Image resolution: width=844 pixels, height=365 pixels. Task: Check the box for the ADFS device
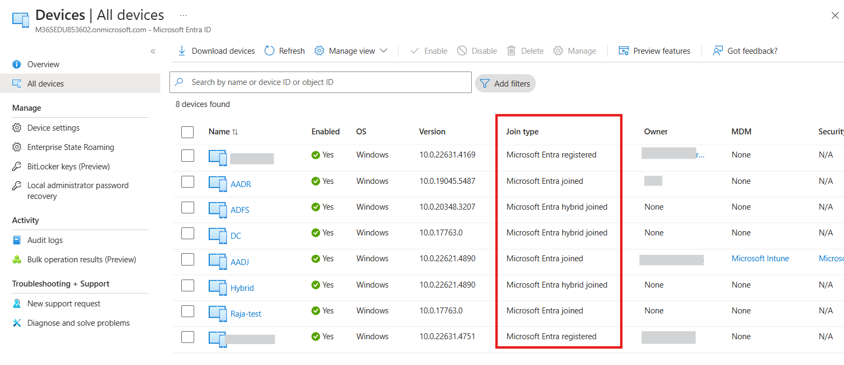tap(188, 207)
